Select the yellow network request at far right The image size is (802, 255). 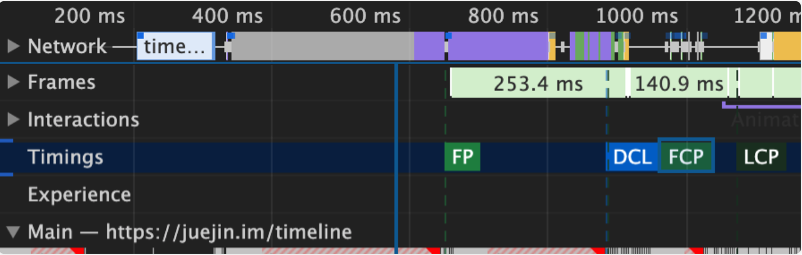pyautogui.click(x=787, y=46)
